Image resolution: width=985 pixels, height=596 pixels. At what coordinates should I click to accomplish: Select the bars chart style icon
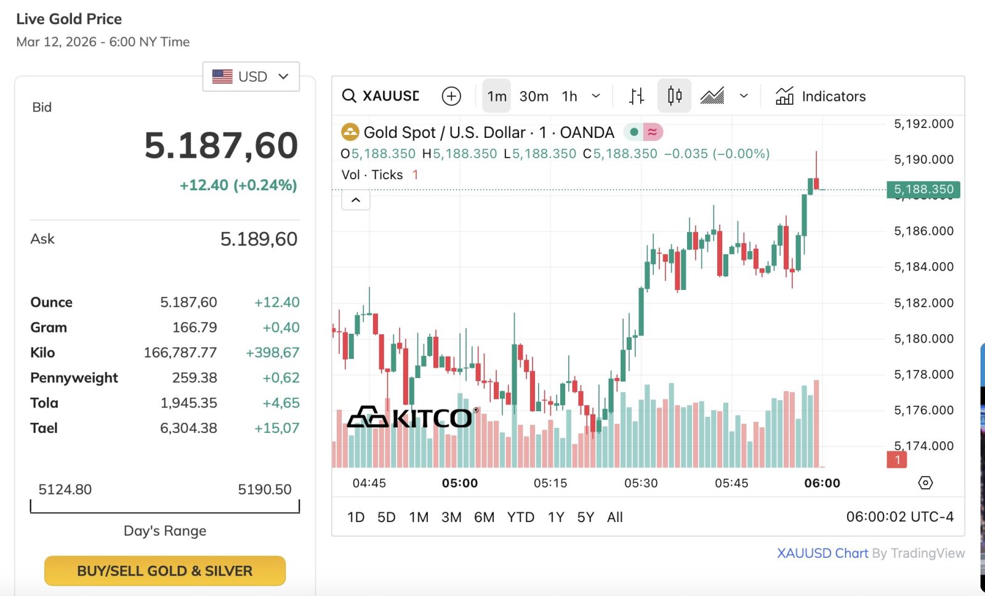tap(637, 96)
